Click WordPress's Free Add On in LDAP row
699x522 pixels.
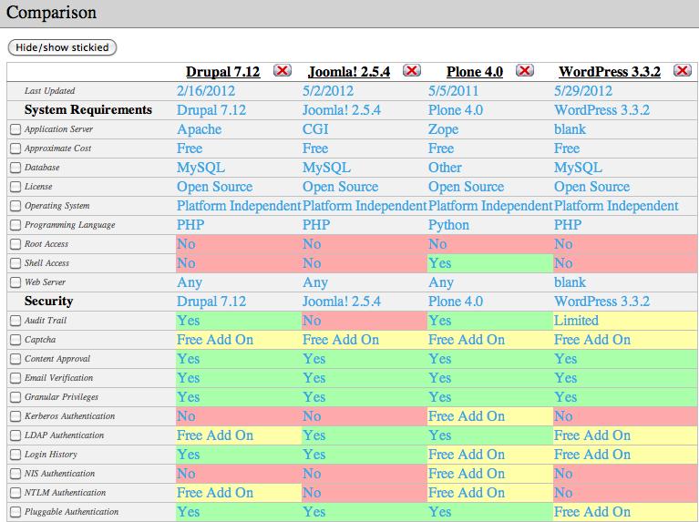[592, 435]
